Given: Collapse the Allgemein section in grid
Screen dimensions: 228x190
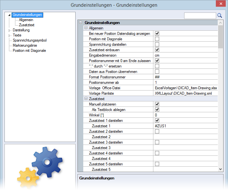Looking at the screenshot, I should coord(86,28).
